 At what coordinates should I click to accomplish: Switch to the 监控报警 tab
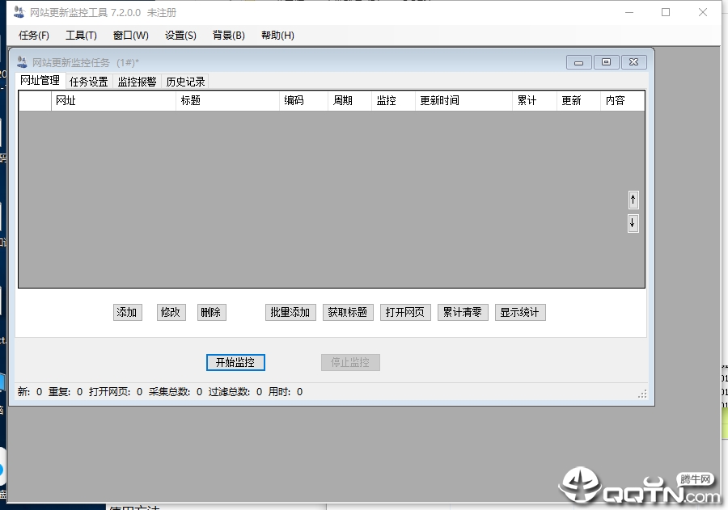tap(139, 81)
